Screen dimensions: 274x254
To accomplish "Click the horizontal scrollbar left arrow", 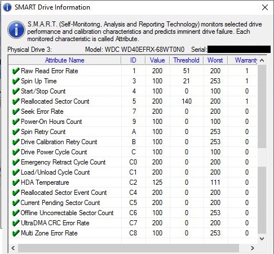I will 13,248.
